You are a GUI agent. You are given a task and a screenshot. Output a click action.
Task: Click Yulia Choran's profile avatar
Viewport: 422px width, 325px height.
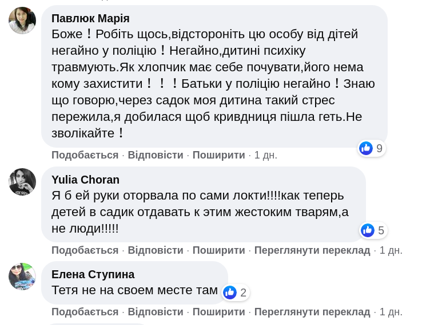click(x=22, y=182)
